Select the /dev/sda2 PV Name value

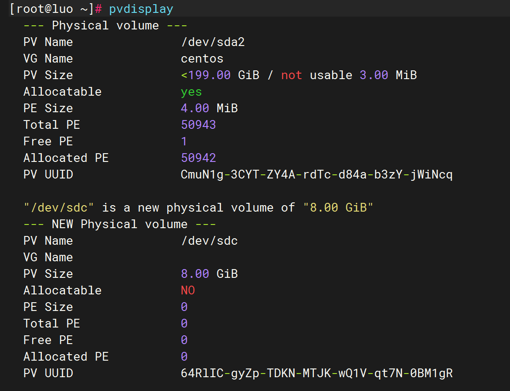coord(213,42)
